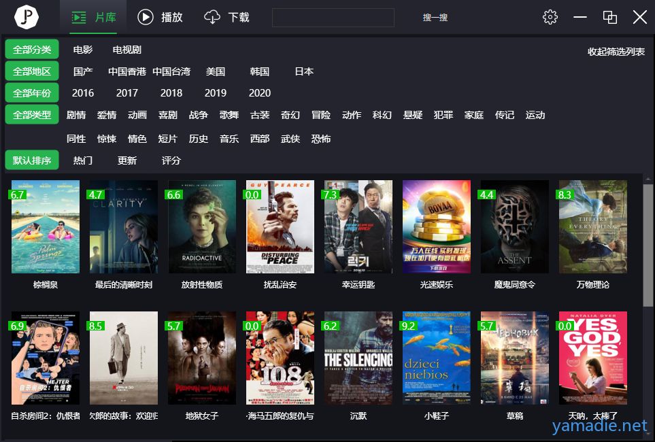Select 全部类型 genre filter
Viewport: 655px width, 442px height.
[32, 115]
